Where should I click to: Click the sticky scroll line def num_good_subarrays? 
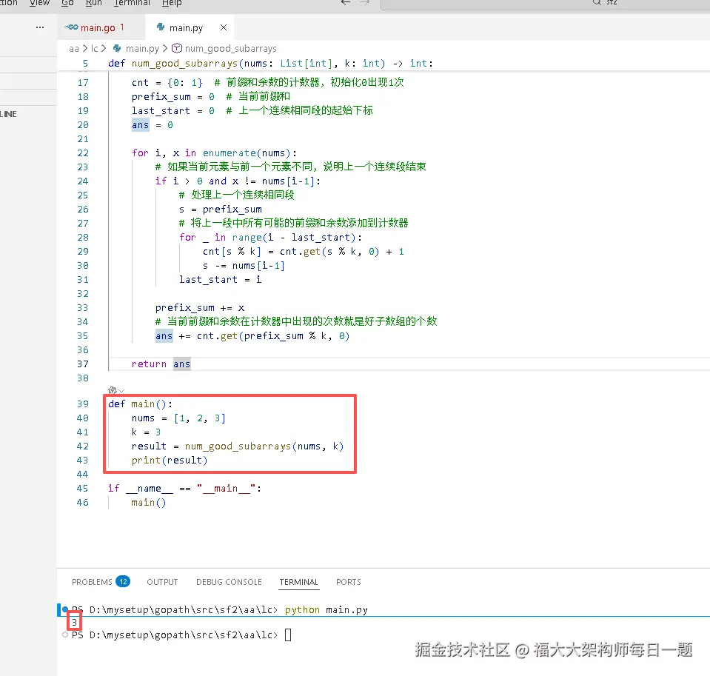click(x=270, y=64)
